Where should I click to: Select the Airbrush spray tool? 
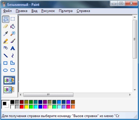[x=6, y=48]
